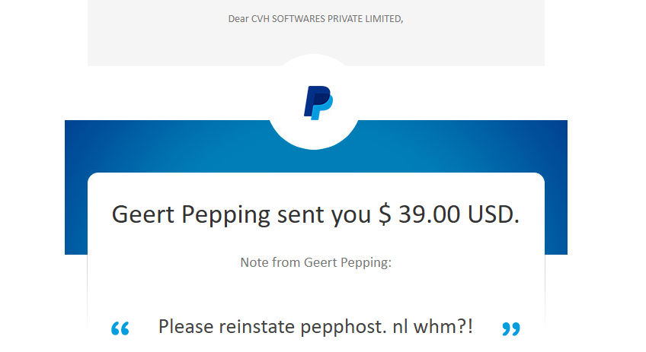Click the blue gradient banner right of logo
646x352 pixels.
click(x=463, y=146)
